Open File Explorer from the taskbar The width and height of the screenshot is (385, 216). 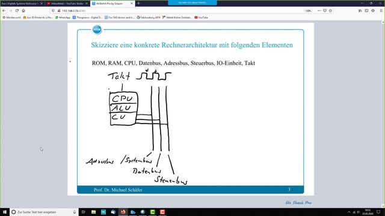click(94, 212)
